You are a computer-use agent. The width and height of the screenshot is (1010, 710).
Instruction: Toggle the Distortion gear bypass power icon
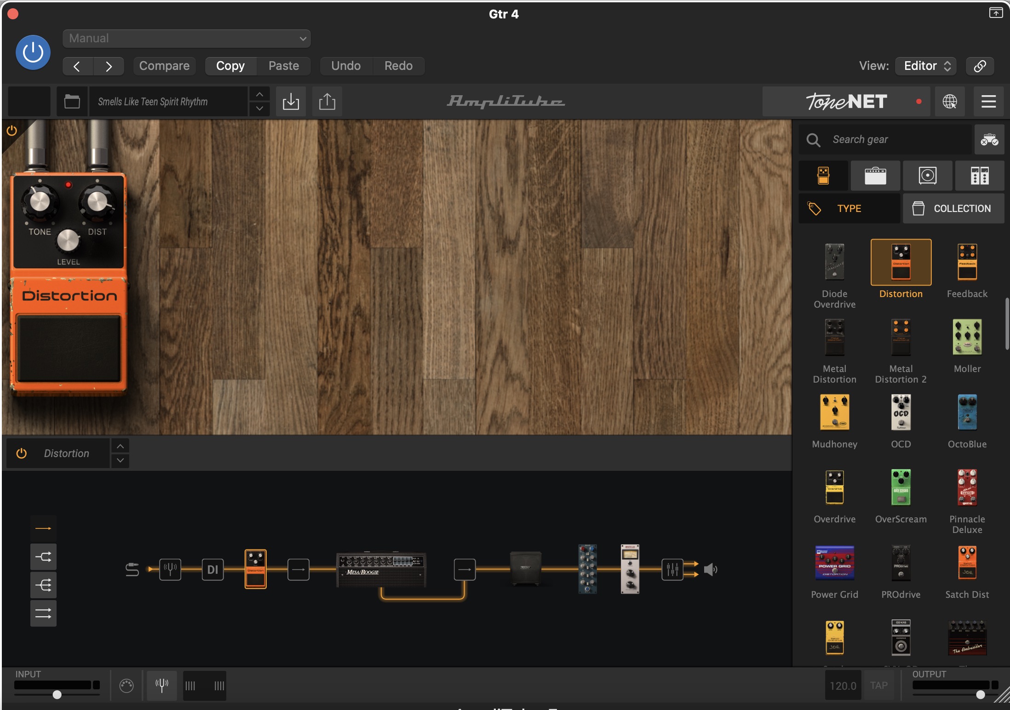coord(22,453)
